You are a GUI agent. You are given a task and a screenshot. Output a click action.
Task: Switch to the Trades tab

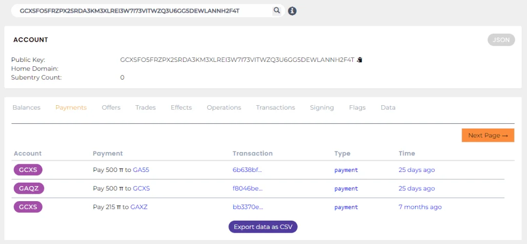click(x=145, y=108)
